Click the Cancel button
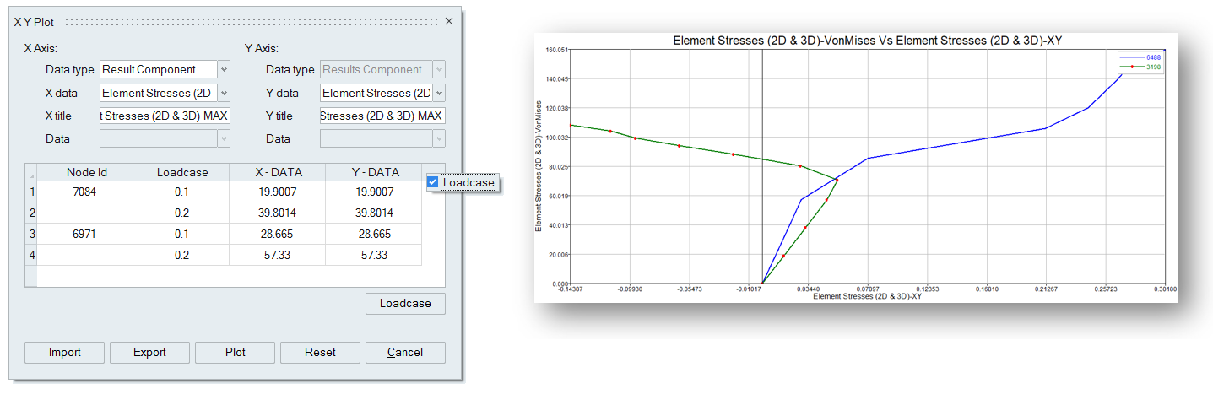The height and width of the screenshot is (405, 1213). (405, 352)
